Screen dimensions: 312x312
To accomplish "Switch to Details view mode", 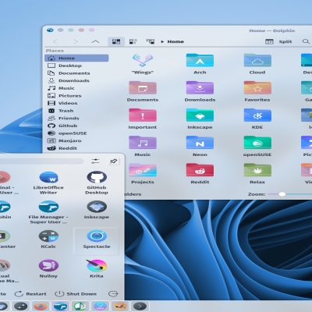I will (x=151, y=41).
